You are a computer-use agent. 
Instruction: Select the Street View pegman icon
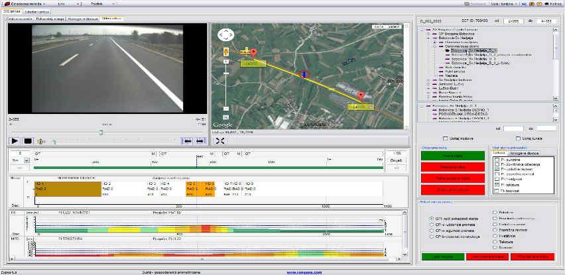[x=227, y=51]
